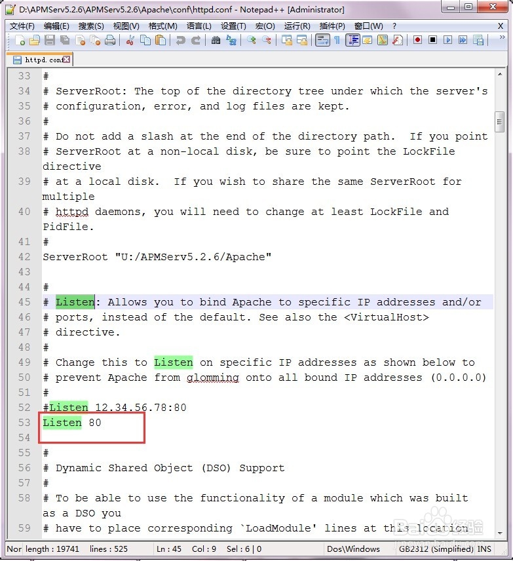The width and height of the screenshot is (513, 561).
Task: Toggle the Indent Guide toolbar button
Action: tap(352, 40)
